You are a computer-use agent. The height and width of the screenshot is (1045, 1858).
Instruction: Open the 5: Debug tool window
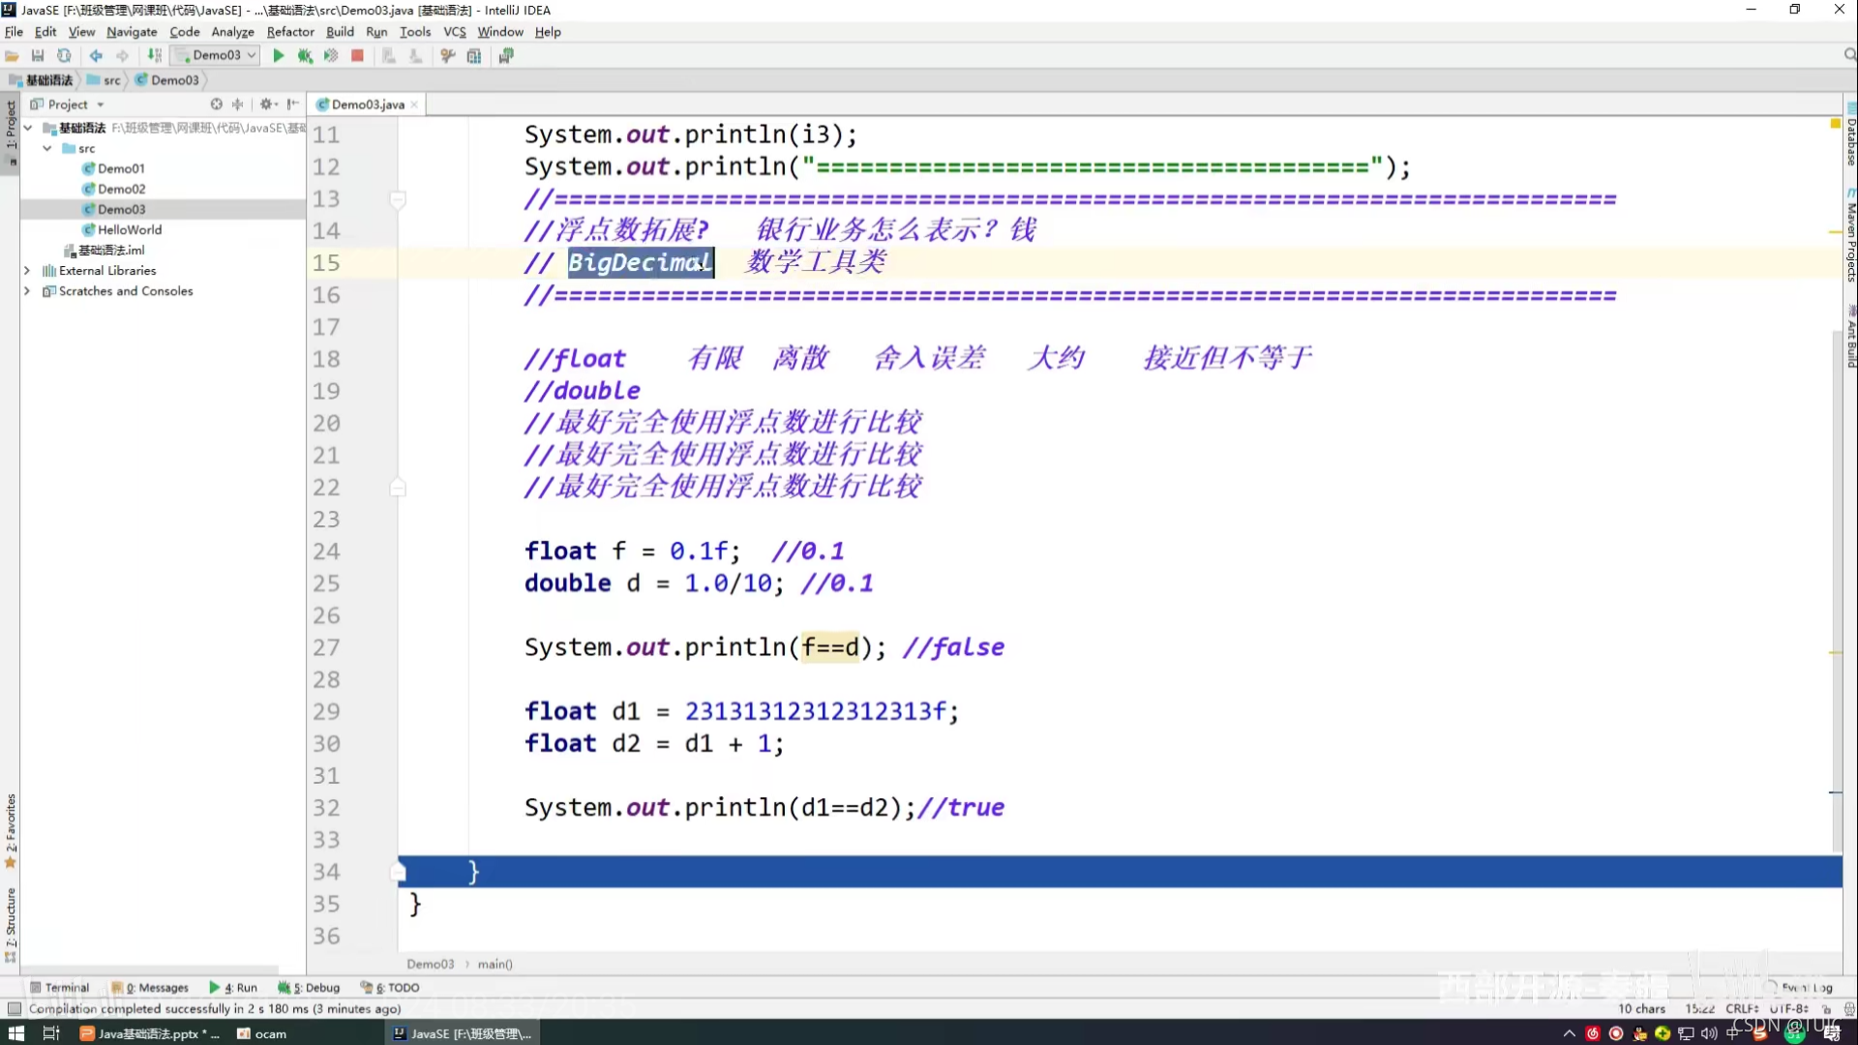click(x=309, y=988)
